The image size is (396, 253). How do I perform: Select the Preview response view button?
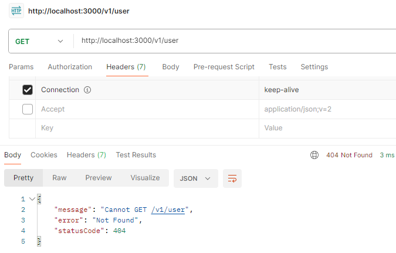98,178
